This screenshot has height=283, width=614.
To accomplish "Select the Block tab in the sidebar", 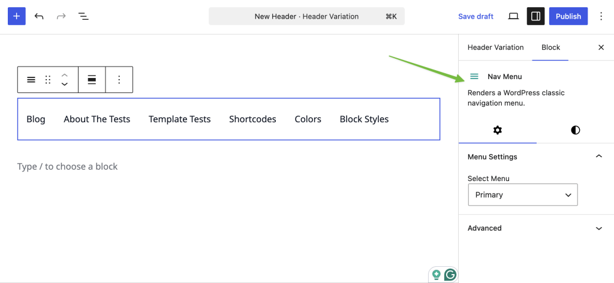I will pos(550,47).
